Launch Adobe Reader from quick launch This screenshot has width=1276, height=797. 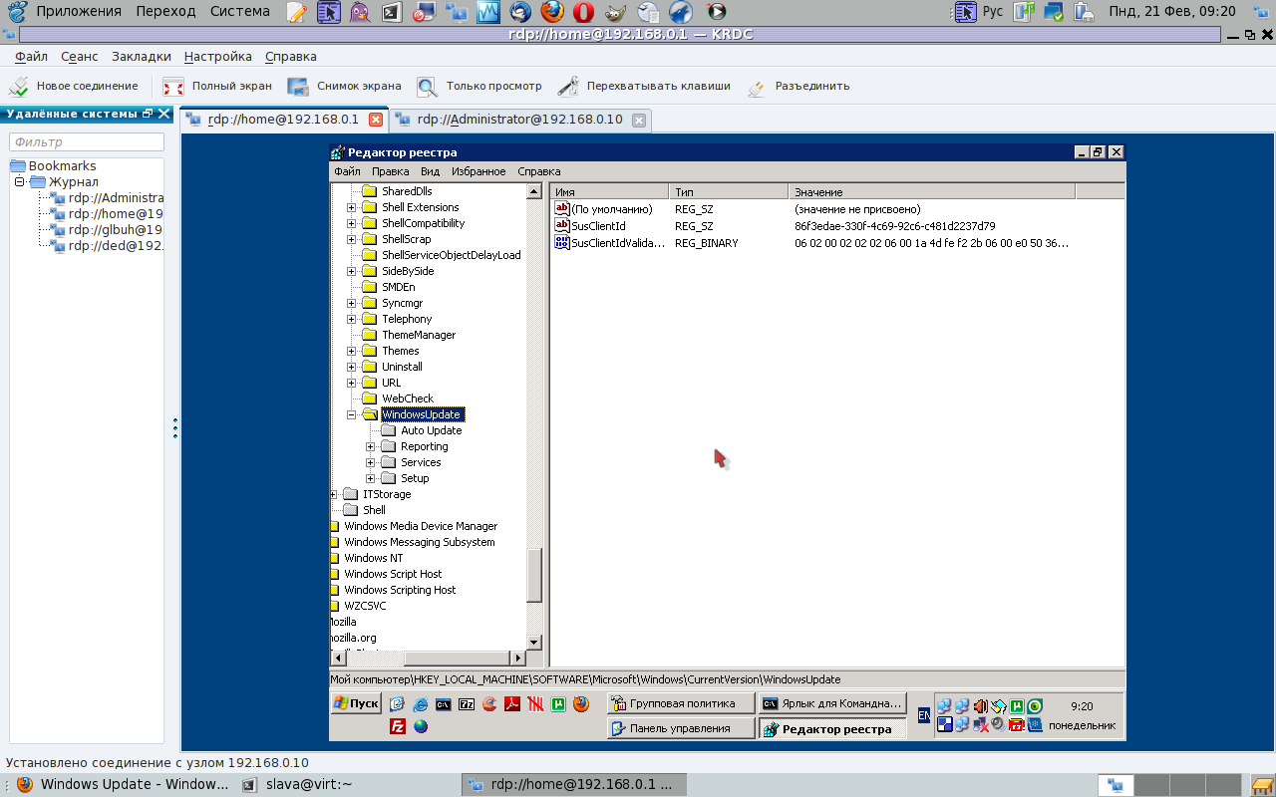[512, 704]
